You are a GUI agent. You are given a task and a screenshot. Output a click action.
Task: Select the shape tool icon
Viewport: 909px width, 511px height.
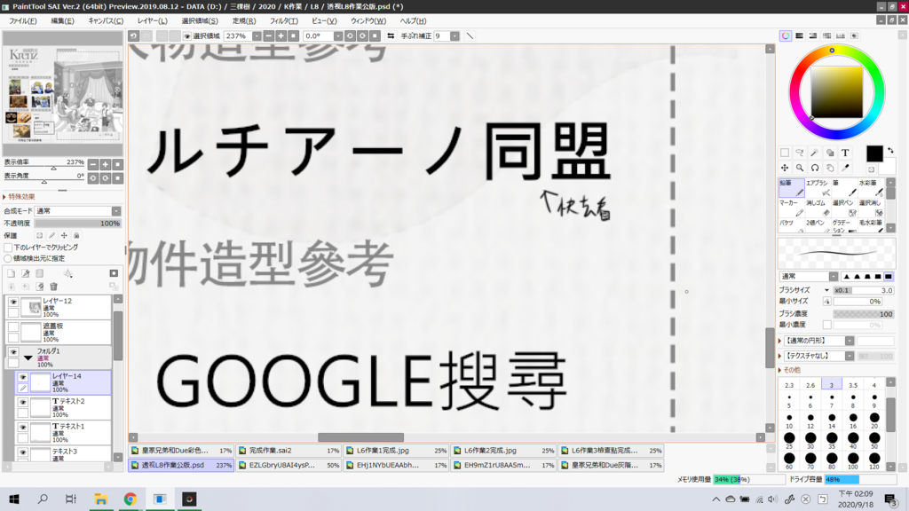pyautogui.click(x=830, y=153)
